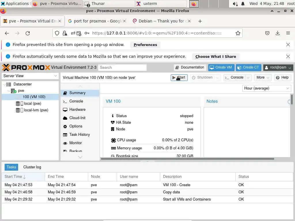Collapse the Datacenter tree node
Viewport: 295px width, 221px height.
4,85
